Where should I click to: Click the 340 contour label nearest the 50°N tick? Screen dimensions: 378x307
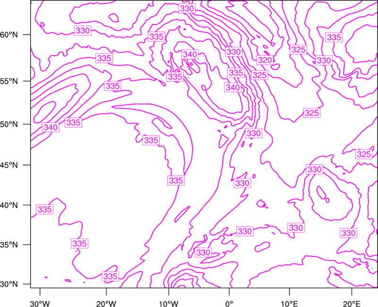tap(51, 127)
